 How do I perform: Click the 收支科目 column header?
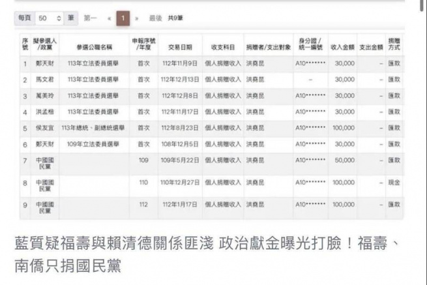click(223, 47)
